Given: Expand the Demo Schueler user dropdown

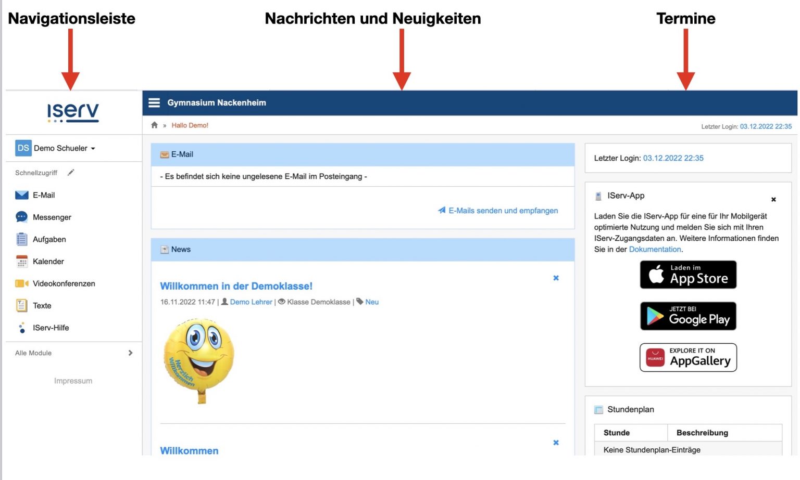Looking at the screenshot, I should click(x=64, y=148).
